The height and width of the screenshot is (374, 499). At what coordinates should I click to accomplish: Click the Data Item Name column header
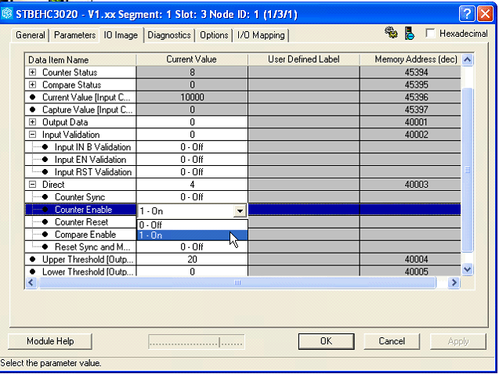81,59
